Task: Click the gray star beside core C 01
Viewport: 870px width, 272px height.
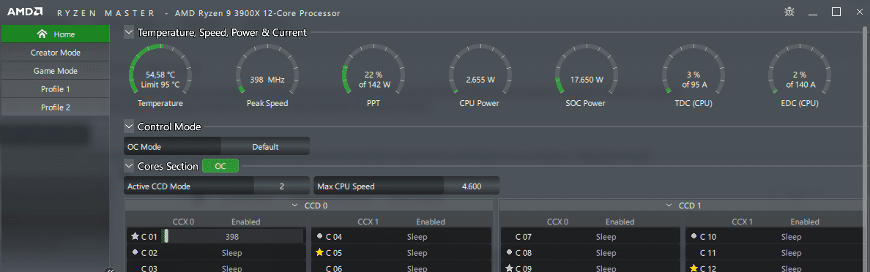Action: click(135, 237)
